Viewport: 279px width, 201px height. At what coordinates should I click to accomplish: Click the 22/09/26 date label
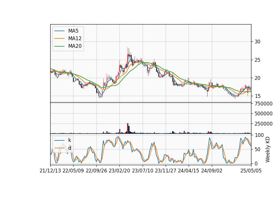click(x=96, y=171)
